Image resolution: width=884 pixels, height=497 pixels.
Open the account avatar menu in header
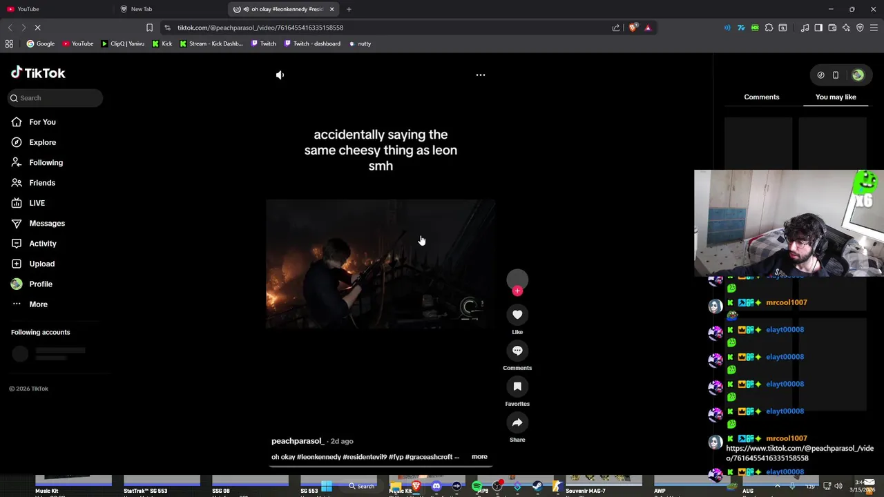[x=858, y=75]
